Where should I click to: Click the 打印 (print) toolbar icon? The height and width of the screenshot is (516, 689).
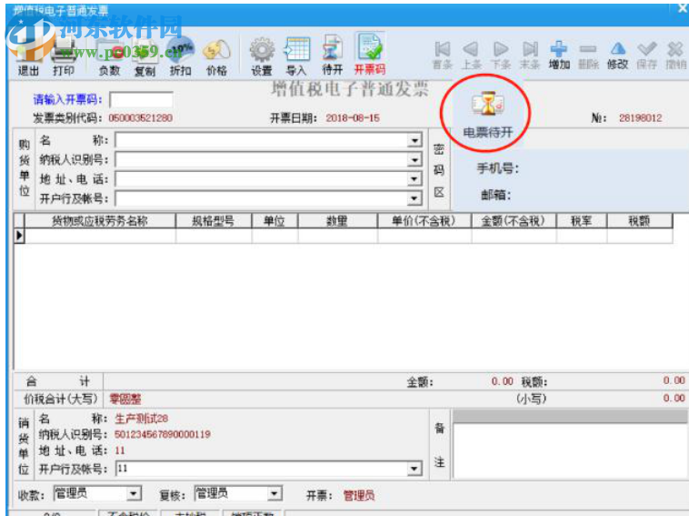64,56
